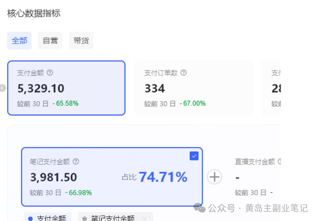The height and width of the screenshot is (221, 318).
Task: Select the 支付金额 metric card
Action: pyautogui.click(x=66, y=88)
